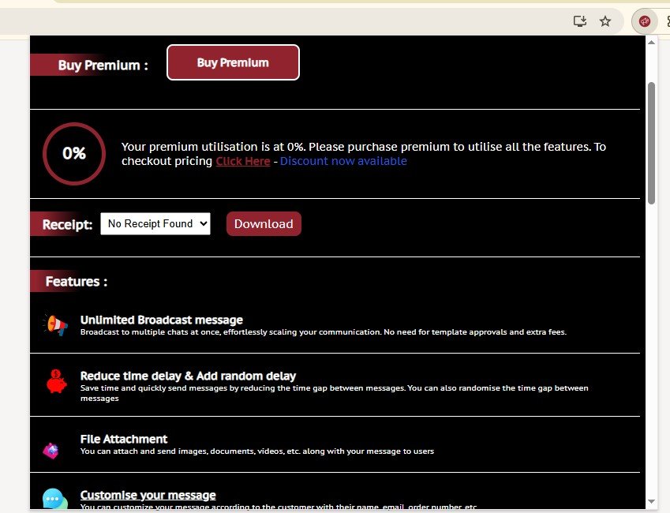
Task: Click the install app icon in address bar
Action: [580, 21]
